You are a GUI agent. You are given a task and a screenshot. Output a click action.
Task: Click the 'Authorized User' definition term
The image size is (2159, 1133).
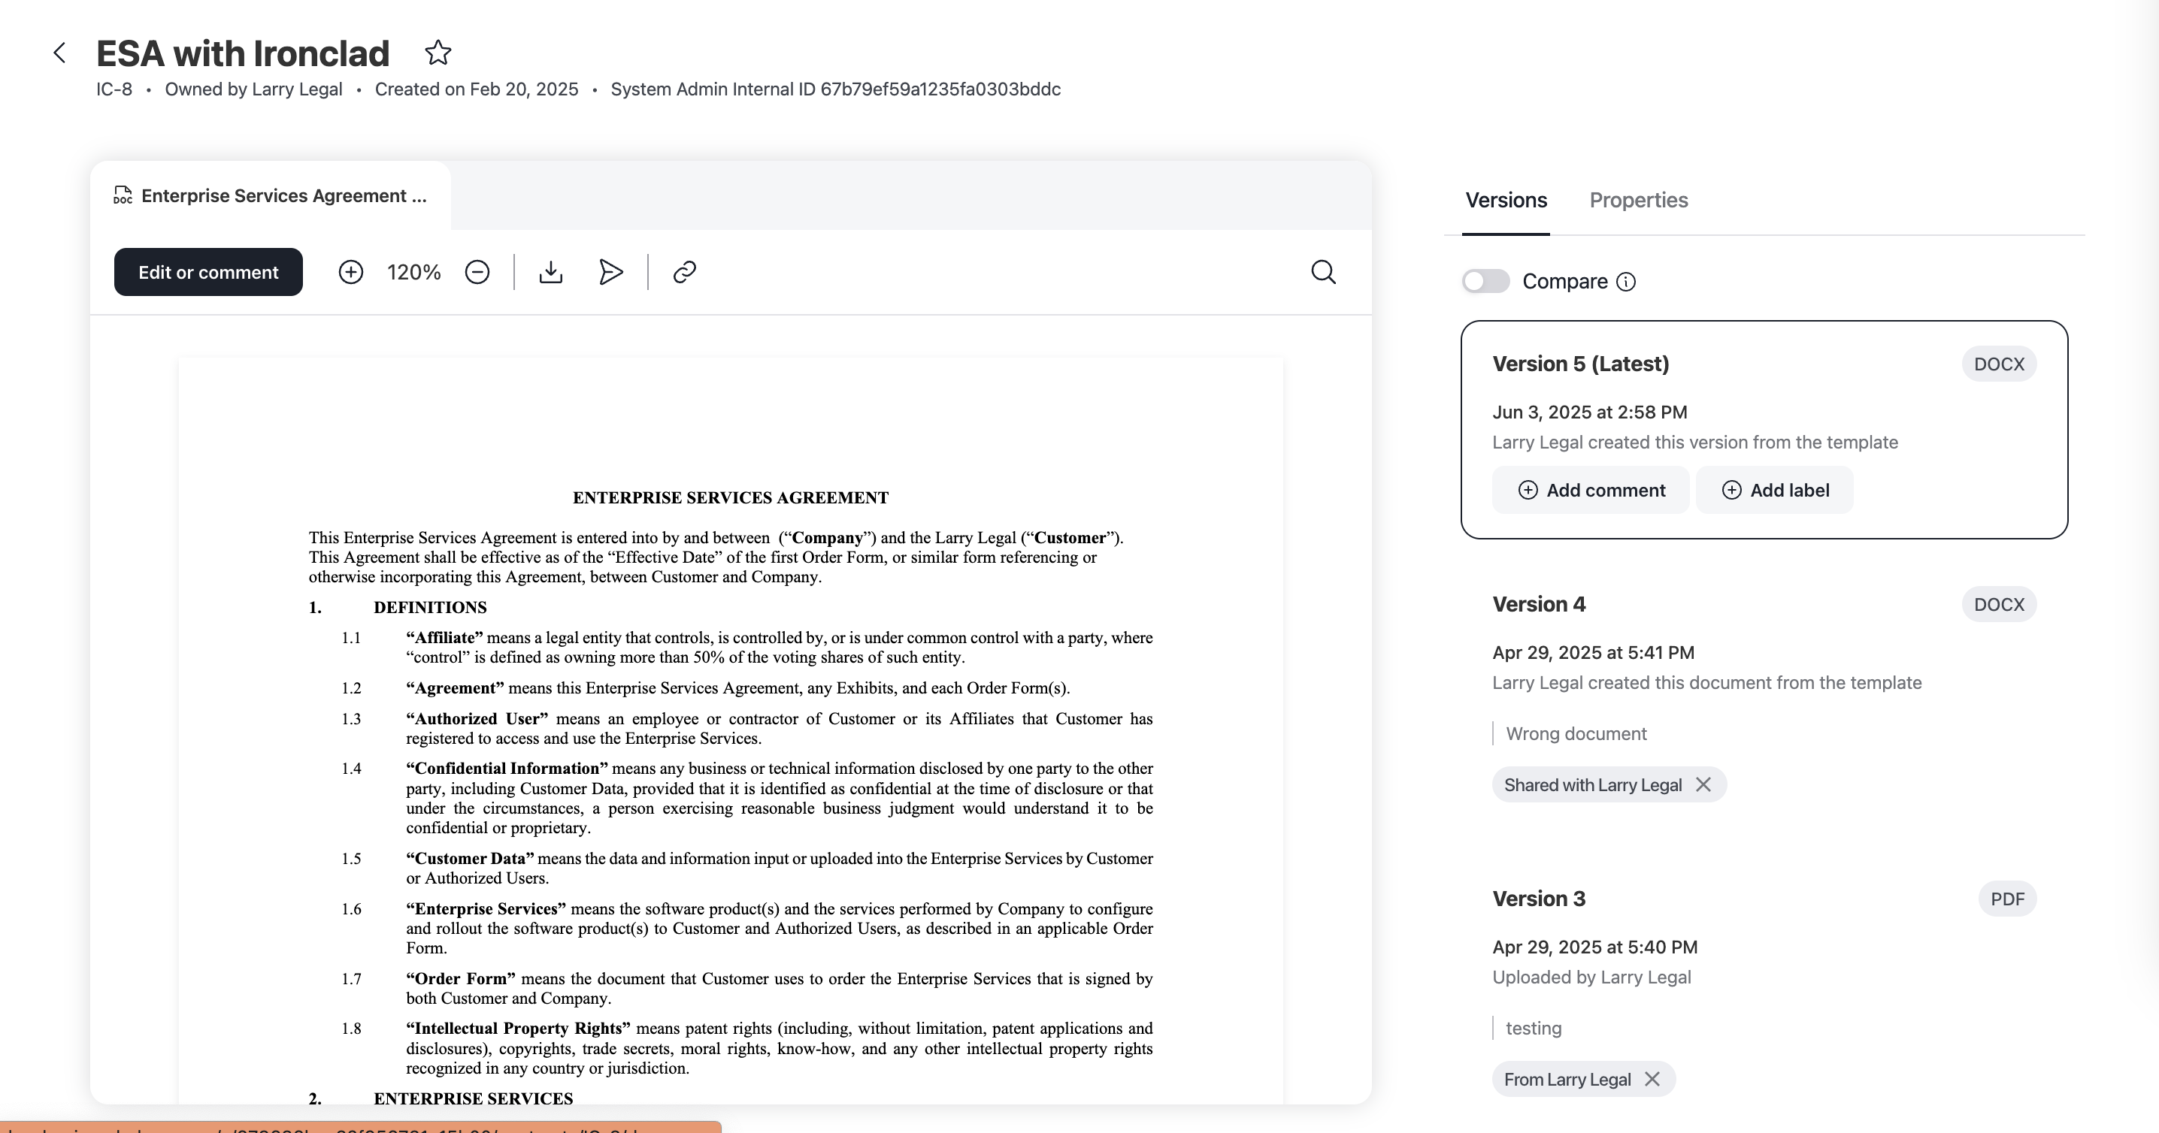pos(477,718)
